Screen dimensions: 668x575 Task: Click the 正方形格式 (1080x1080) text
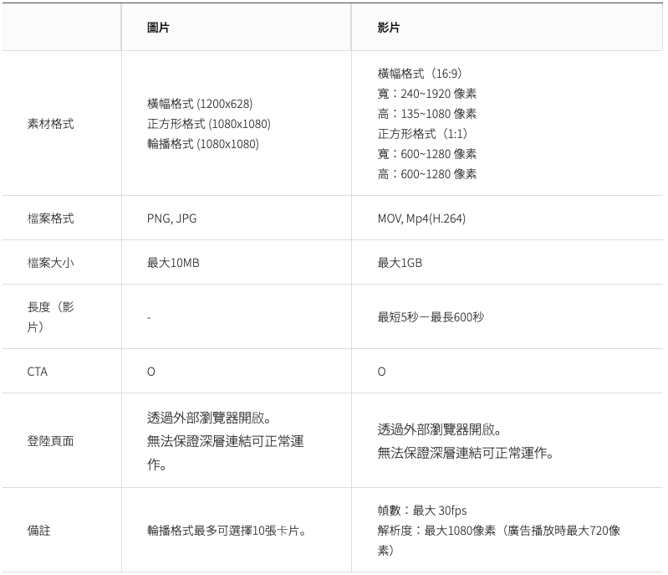point(209,124)
